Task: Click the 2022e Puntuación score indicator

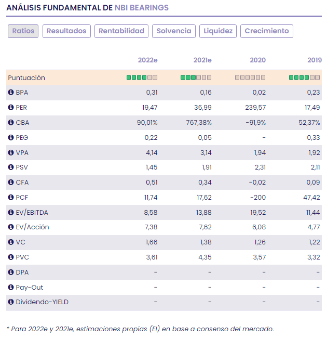Action: 142,77
